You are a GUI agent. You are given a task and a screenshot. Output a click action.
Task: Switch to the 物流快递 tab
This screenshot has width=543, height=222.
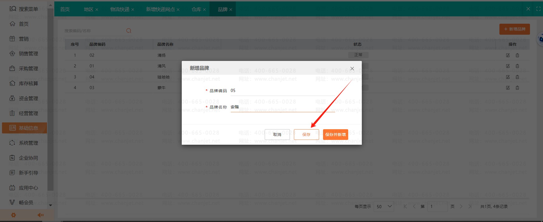[120, 9]
